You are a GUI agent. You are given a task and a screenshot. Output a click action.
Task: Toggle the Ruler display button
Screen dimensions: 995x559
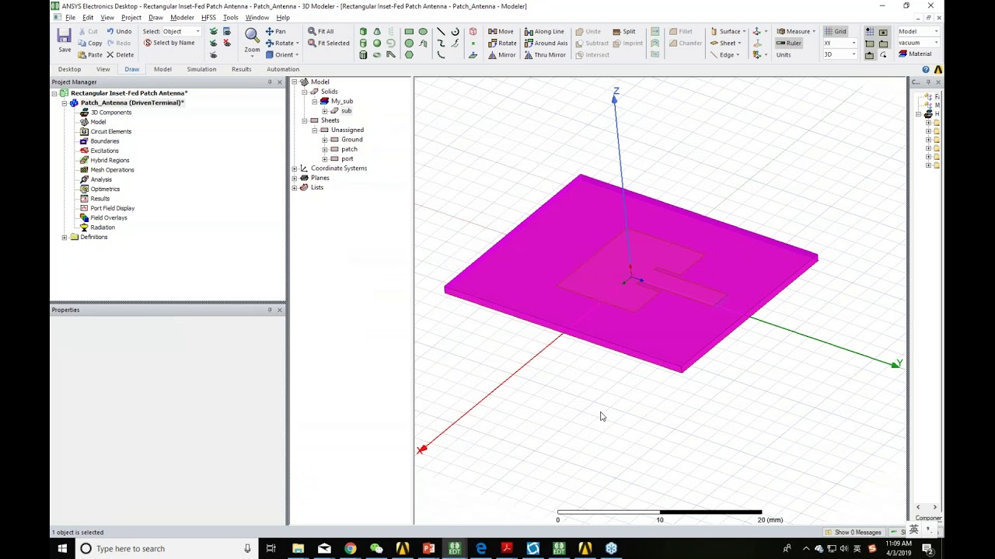789,43
